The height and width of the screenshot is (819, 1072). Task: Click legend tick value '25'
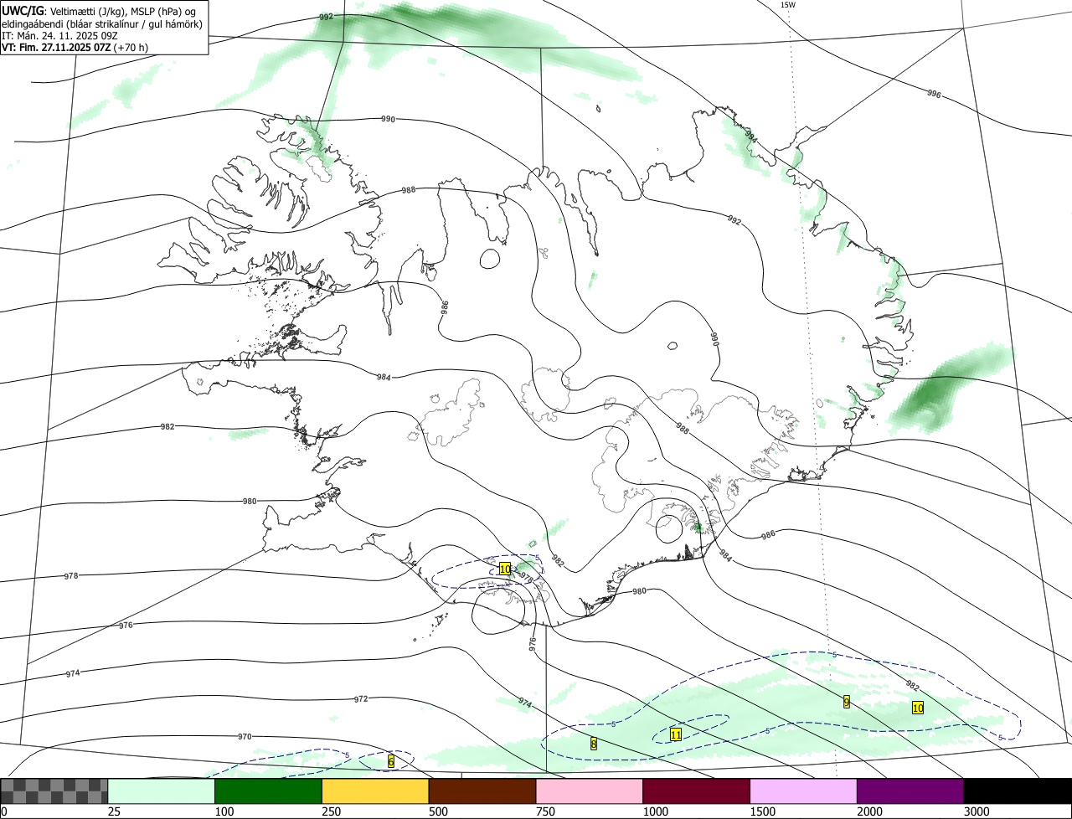(115, 811)
